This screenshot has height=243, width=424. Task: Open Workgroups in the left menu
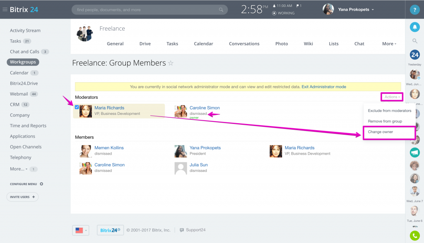pos(23,62)
